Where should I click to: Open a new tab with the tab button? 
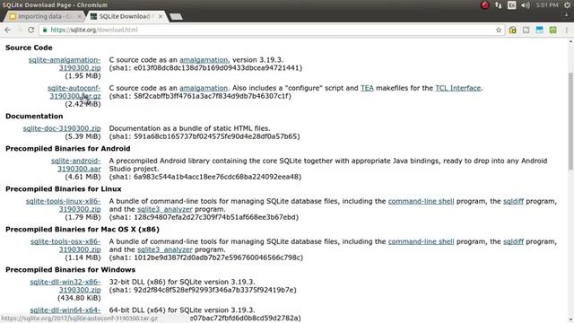point(176,16)
